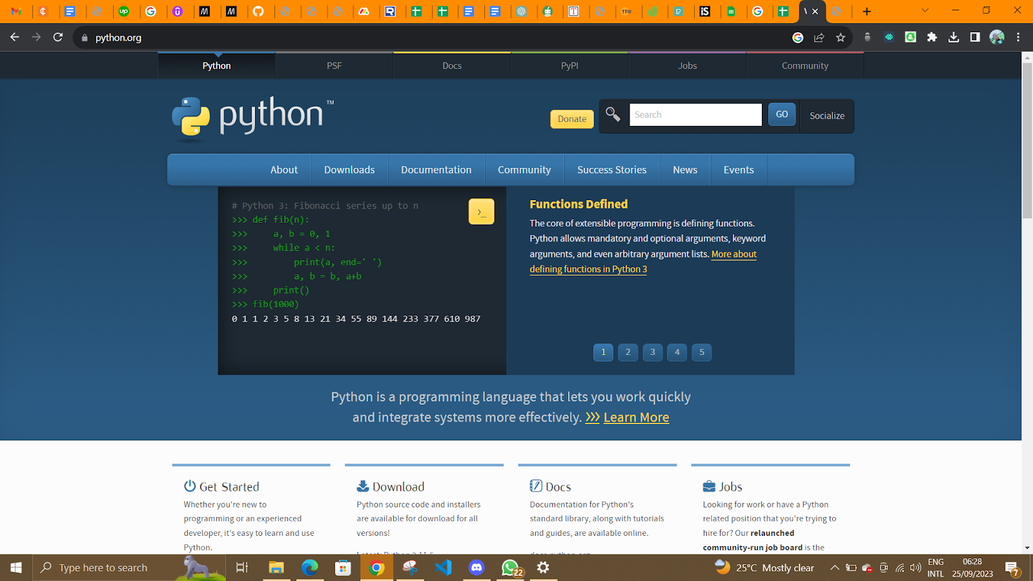
Task: Click the python.org address bar
Action: (433, 37)
